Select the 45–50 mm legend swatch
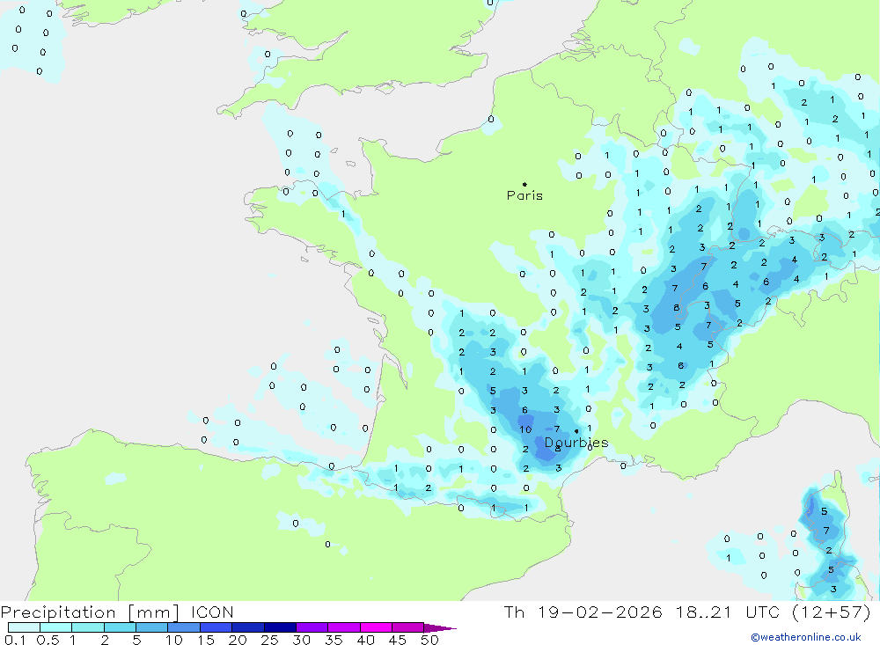The image size is (880, 645). 407,627
